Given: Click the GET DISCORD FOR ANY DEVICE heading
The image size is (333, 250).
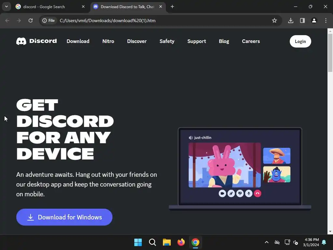Looking at the screenshot, I should coord(65,129).
